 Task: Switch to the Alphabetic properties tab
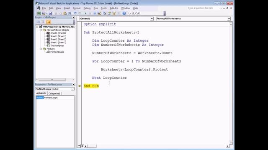pos(41,93)
